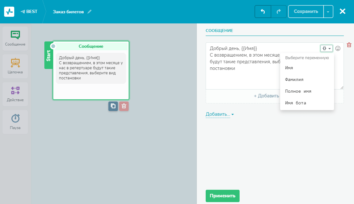The width and height of the screenshot is (354, 204).
Task: Add a Действие block from sidebar
Action: click(x=15, y=94)
